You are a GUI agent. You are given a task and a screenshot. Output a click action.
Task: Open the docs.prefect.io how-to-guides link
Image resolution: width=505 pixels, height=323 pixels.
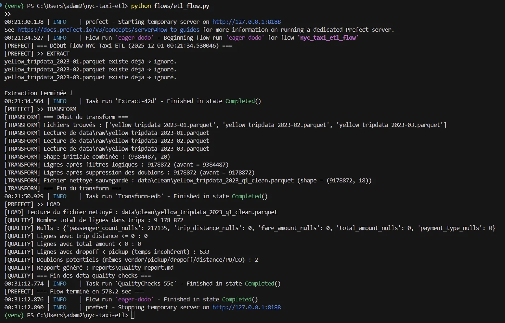[108, 30]
